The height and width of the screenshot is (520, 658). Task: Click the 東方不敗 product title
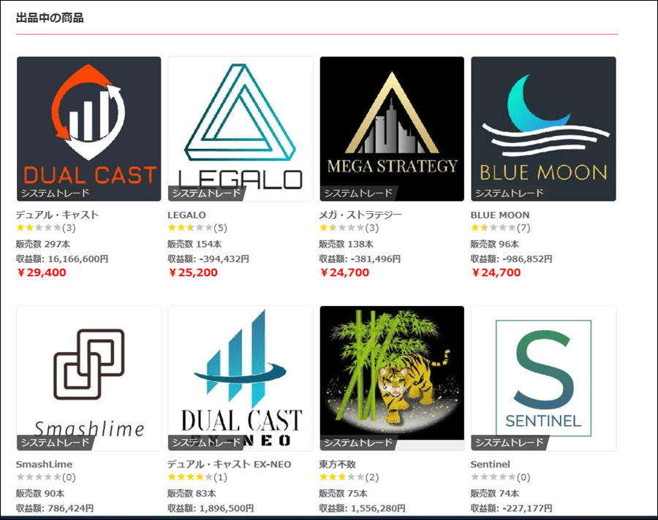(337, 464)
